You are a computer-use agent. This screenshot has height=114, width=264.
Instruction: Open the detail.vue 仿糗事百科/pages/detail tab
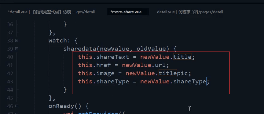coord(190,12)
